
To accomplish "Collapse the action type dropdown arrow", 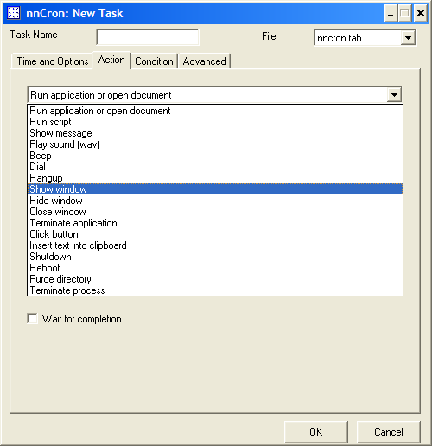I will pyautogui.click(x=394, y=94).
